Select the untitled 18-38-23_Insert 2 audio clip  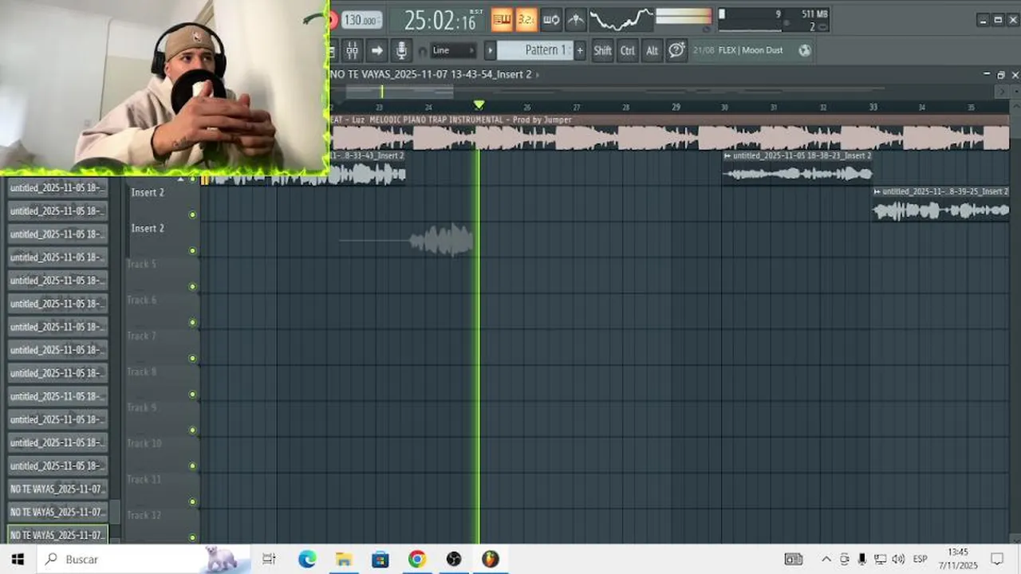[x=797, y=167]
